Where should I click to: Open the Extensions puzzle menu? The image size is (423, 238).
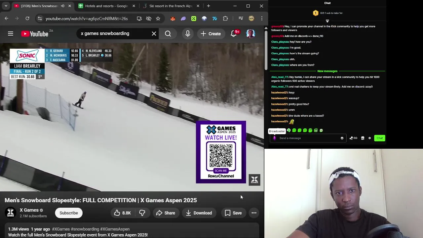pyautogui.click(x=225, y=19)
